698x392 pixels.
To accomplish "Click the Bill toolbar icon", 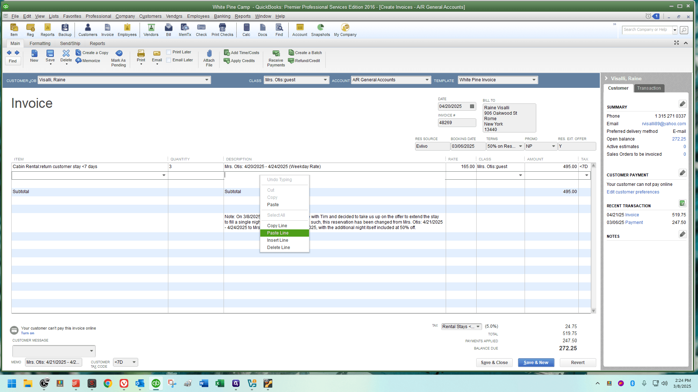I will pos(169,30).
